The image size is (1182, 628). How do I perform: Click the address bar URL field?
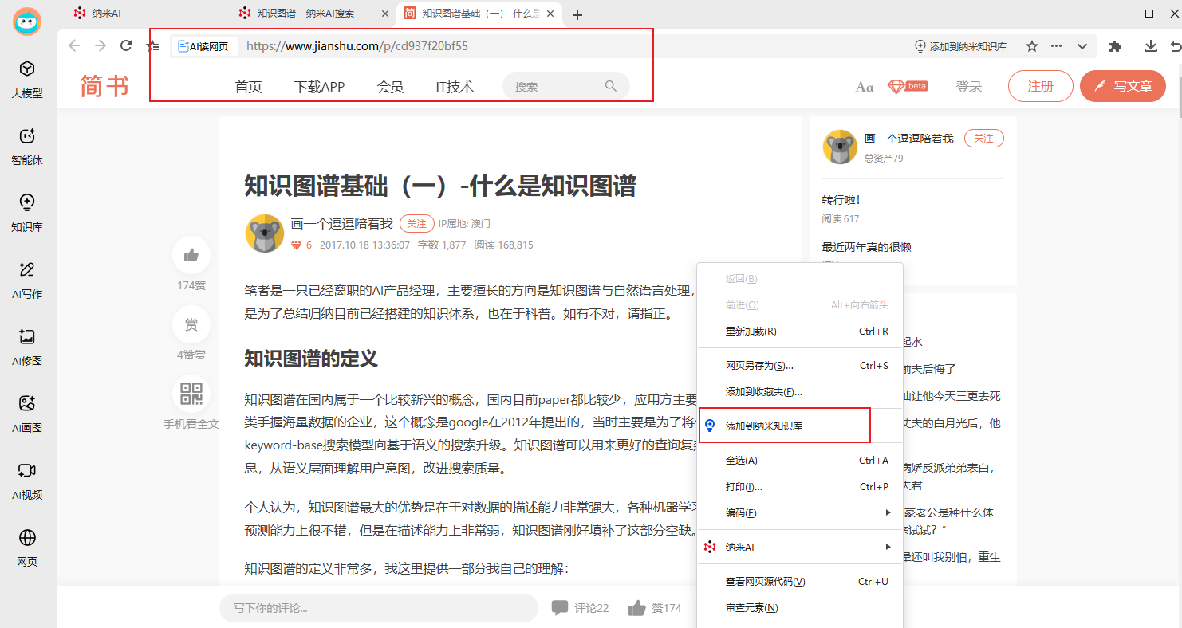[x=574, y=46]
